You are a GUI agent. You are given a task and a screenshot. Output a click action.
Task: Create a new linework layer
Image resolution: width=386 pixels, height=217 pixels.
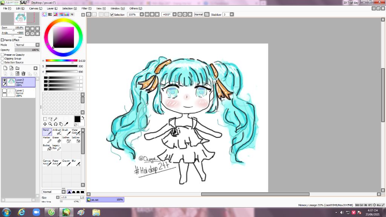(11, 68)
